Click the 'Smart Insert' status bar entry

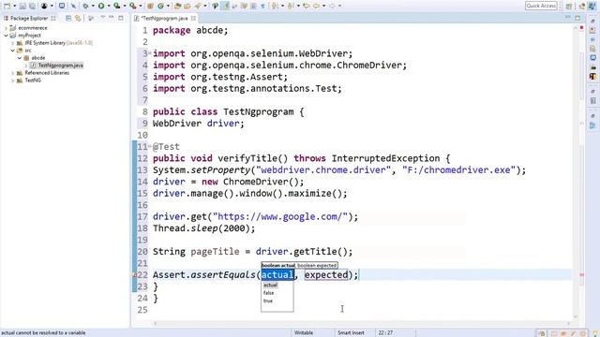351,333
